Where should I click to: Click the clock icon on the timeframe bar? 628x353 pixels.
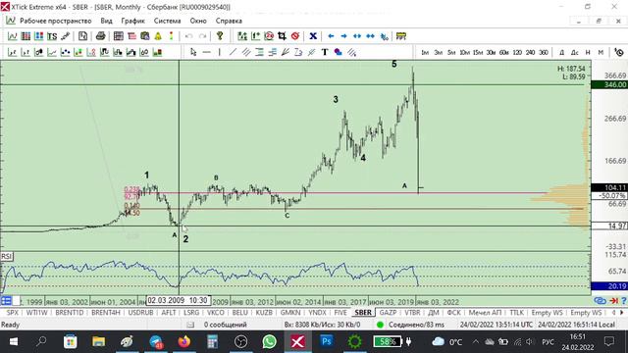pyautogui.click(x=619, y=52)
